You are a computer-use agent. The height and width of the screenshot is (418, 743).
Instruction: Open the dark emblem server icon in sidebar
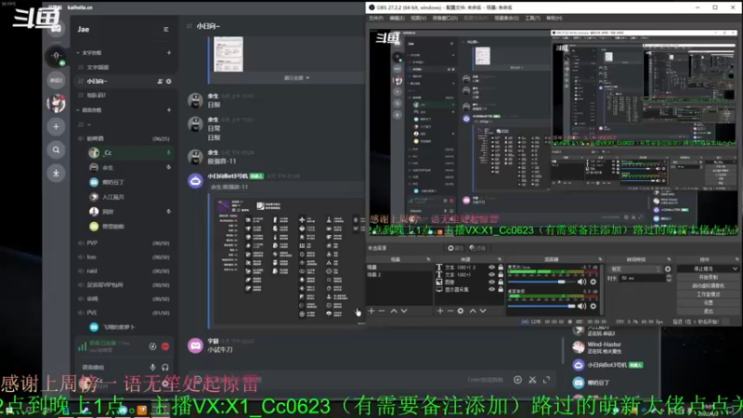pos(56,57)
